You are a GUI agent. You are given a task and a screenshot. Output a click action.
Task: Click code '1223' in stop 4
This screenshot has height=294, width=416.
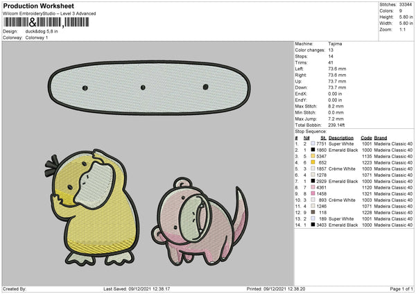pyautogui.click(x=367, y=162)
